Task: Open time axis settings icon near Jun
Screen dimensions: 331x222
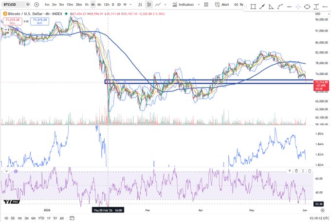Action: coord(322,210)
